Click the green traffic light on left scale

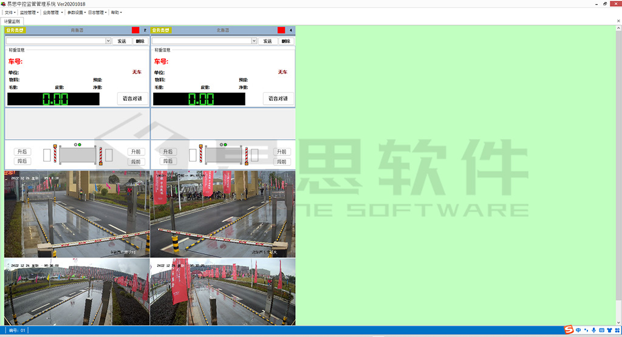(79, 145)
